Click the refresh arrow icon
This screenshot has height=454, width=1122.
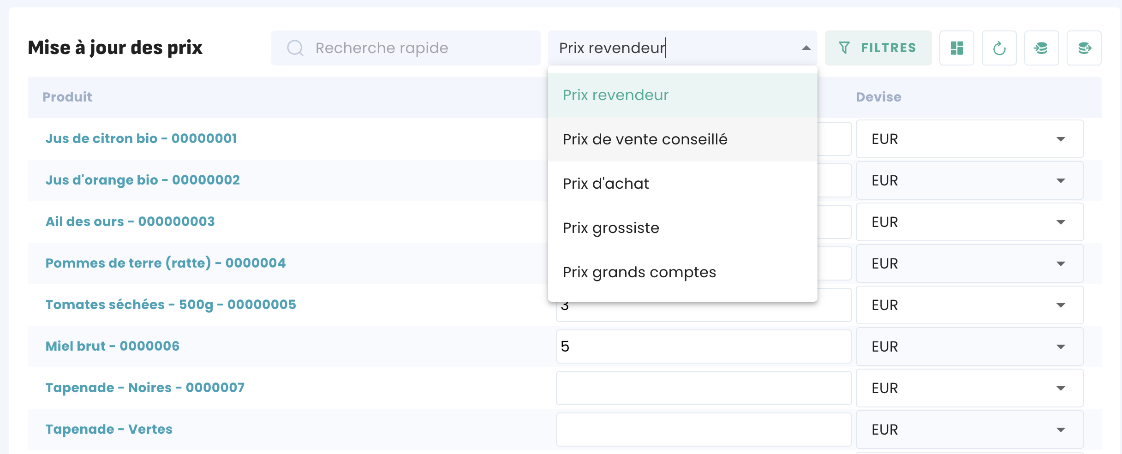(x=999, y=48)
